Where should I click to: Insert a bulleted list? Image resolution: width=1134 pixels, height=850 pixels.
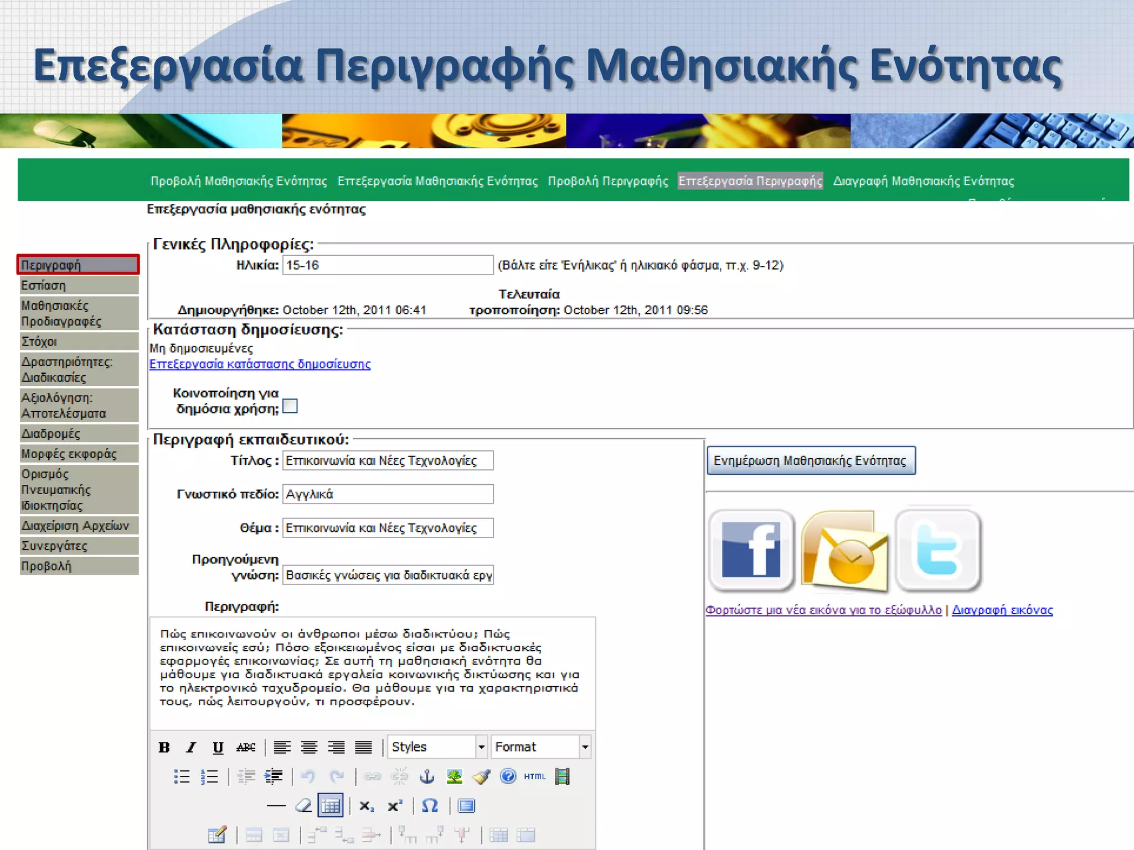[182, 776]
